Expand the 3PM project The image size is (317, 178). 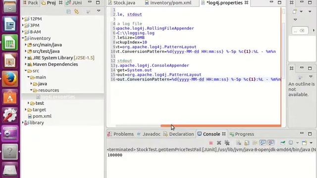(x=23, y=25)
